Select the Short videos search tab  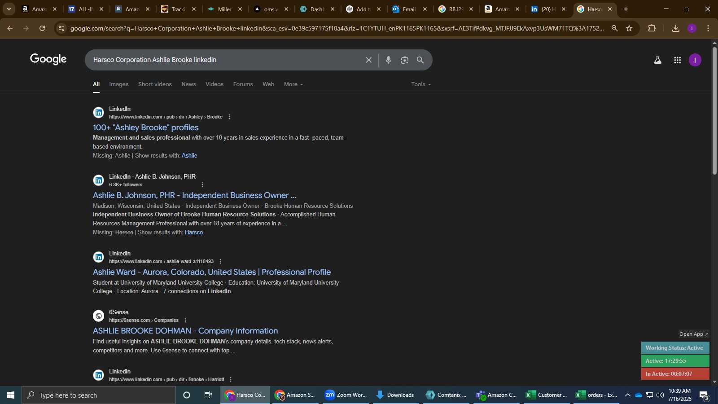155,84
